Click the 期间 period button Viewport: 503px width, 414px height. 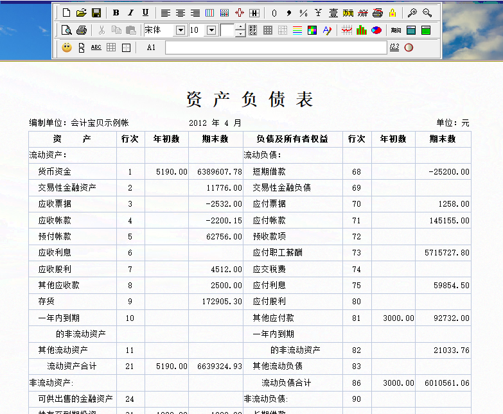click(x=396, y=30)
